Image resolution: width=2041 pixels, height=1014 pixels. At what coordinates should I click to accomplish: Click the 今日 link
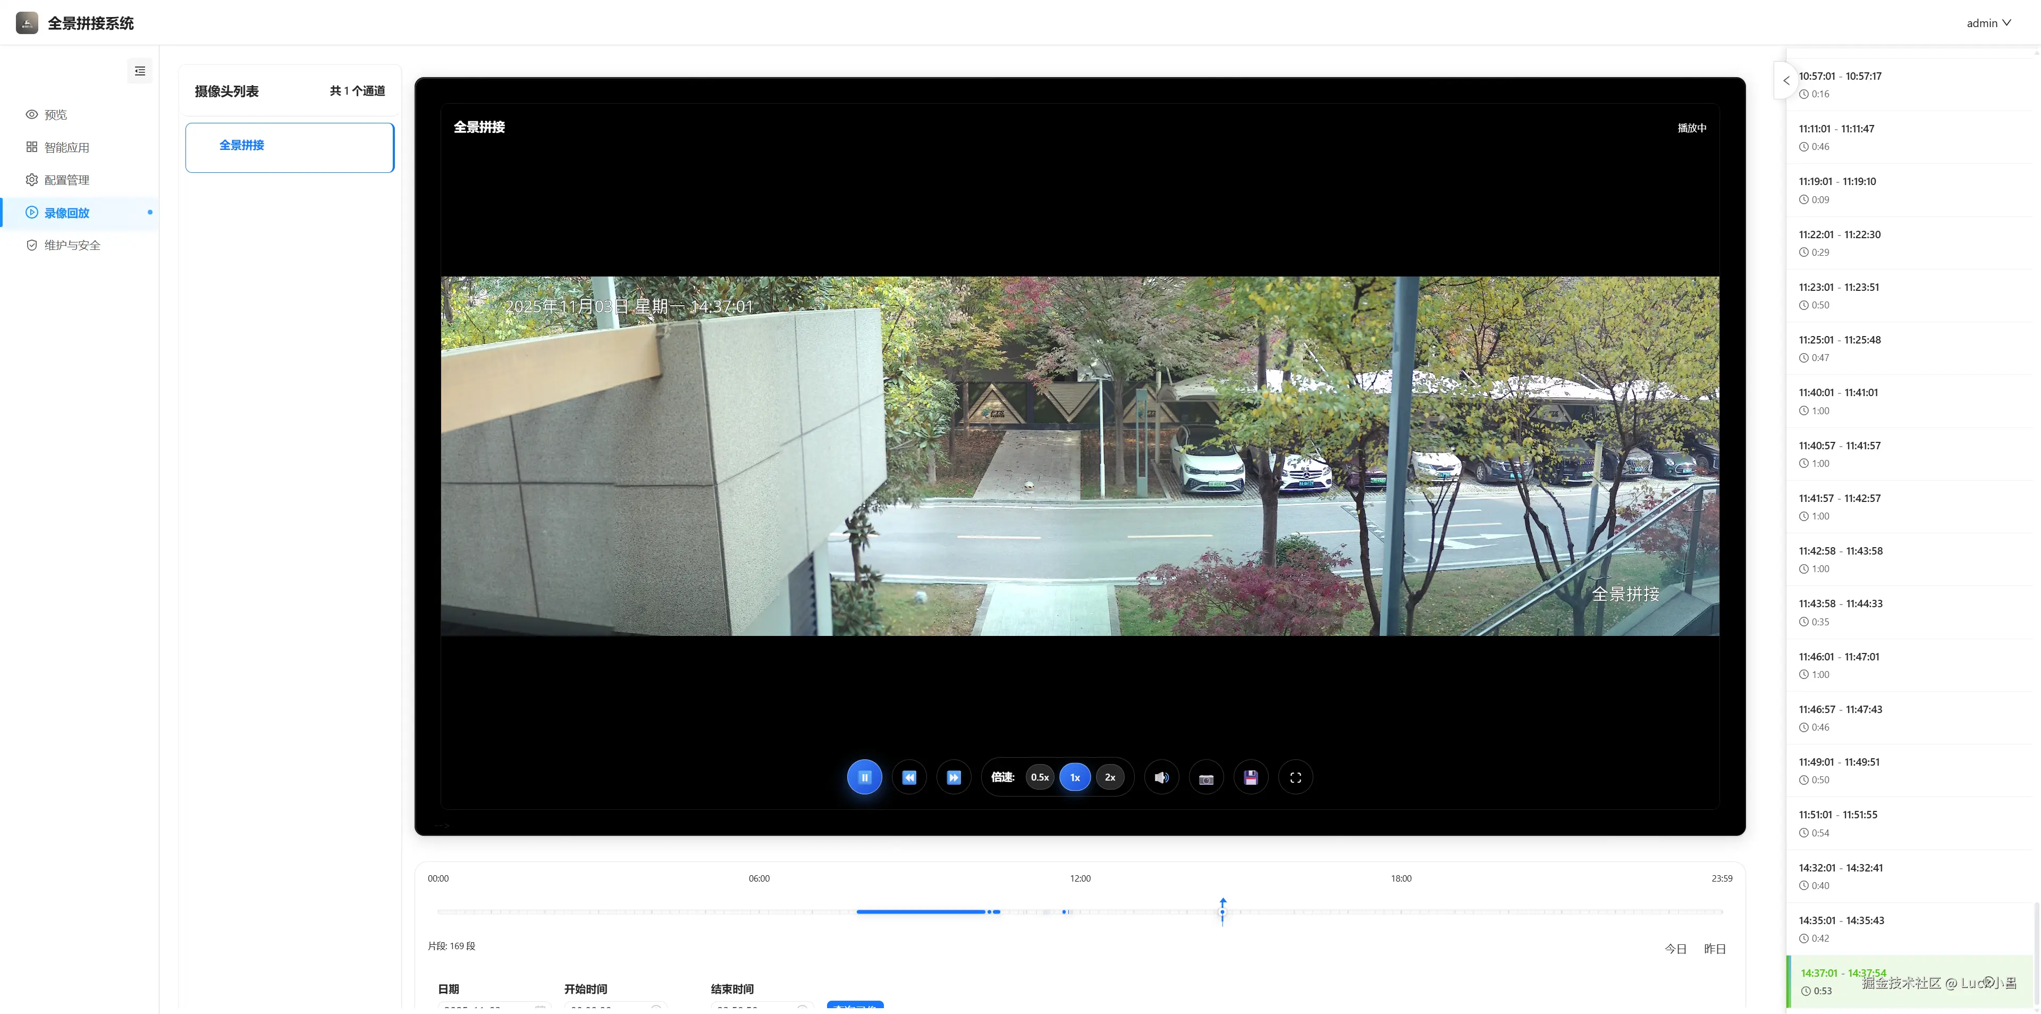[x=1676, y=949]
